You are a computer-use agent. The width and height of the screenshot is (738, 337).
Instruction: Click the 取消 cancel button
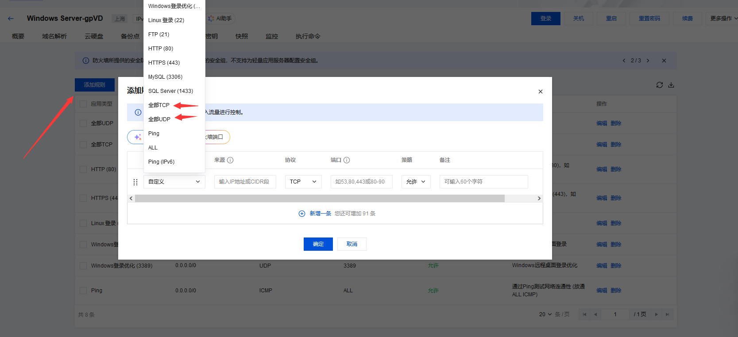tap(352, 244)
